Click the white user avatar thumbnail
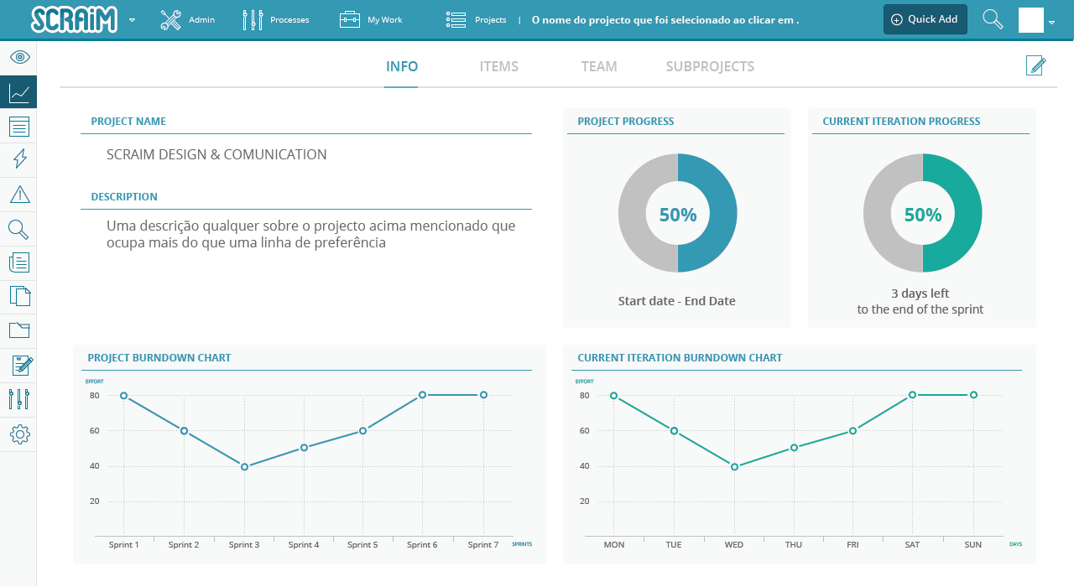This screenshot has width=1074, height=587. [x=1030, y=18]
